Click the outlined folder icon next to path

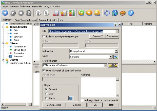click(116, 65)
